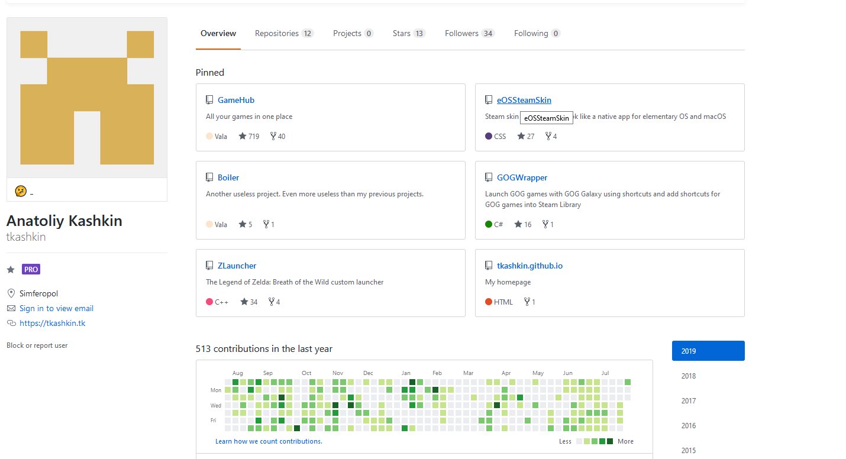Switch to the Followers tab
The width and height of the screenshot is (846, 459).
coord(469,34)
